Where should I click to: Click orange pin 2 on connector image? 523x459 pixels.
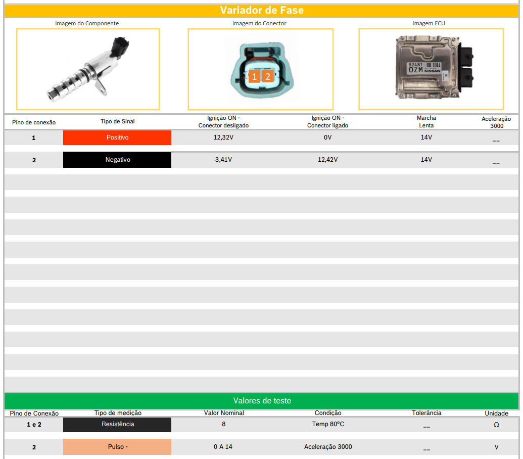coord(267,77)
